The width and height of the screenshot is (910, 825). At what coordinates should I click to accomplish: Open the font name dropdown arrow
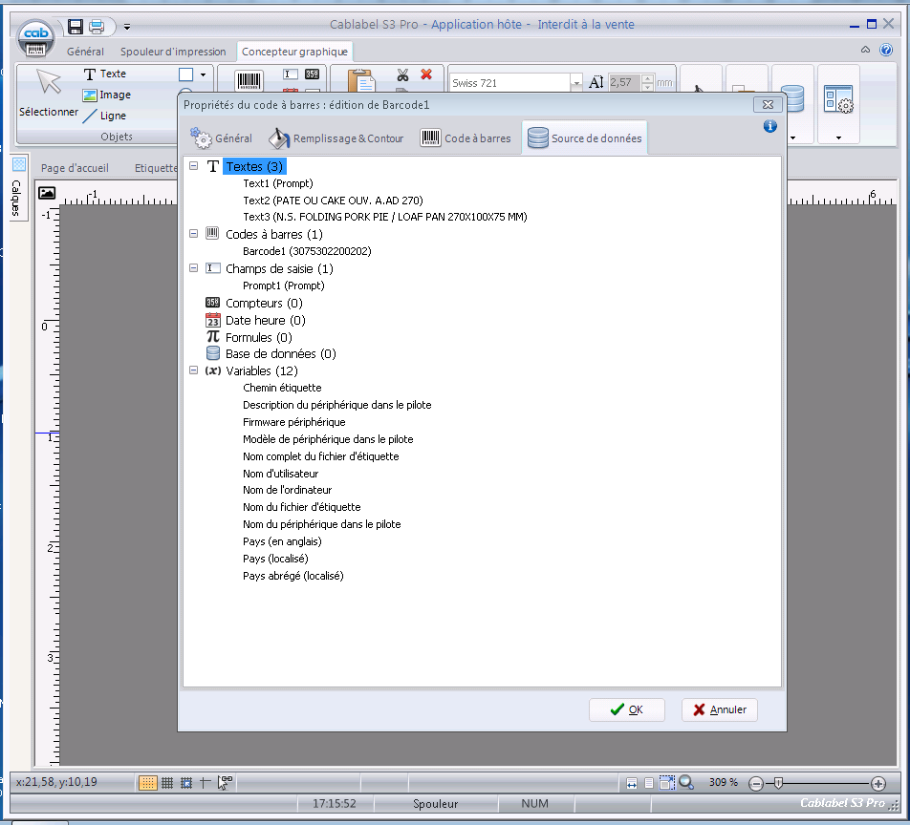(x=575, y=83)
